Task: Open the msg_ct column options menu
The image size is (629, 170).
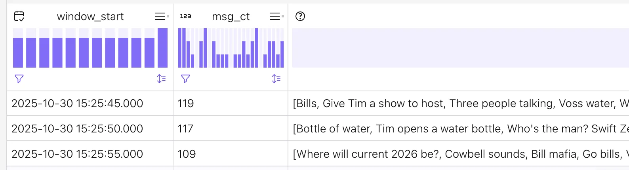Action: (275, 16)
